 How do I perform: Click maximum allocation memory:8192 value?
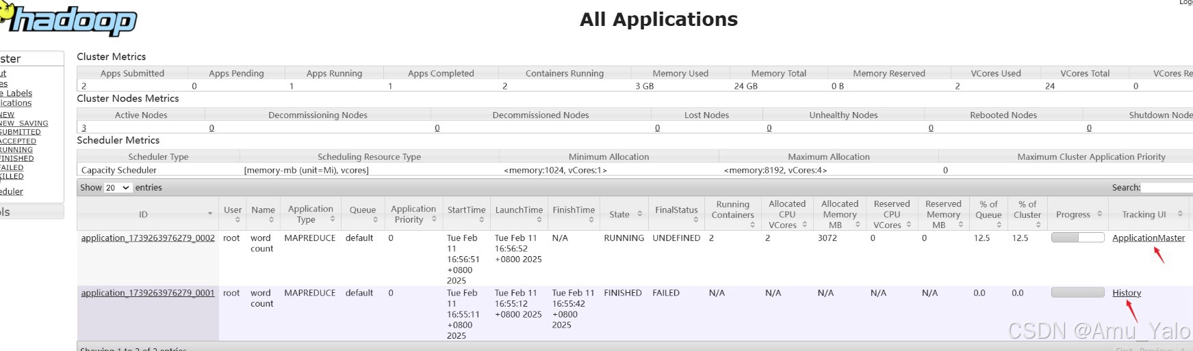coord(775,170)
